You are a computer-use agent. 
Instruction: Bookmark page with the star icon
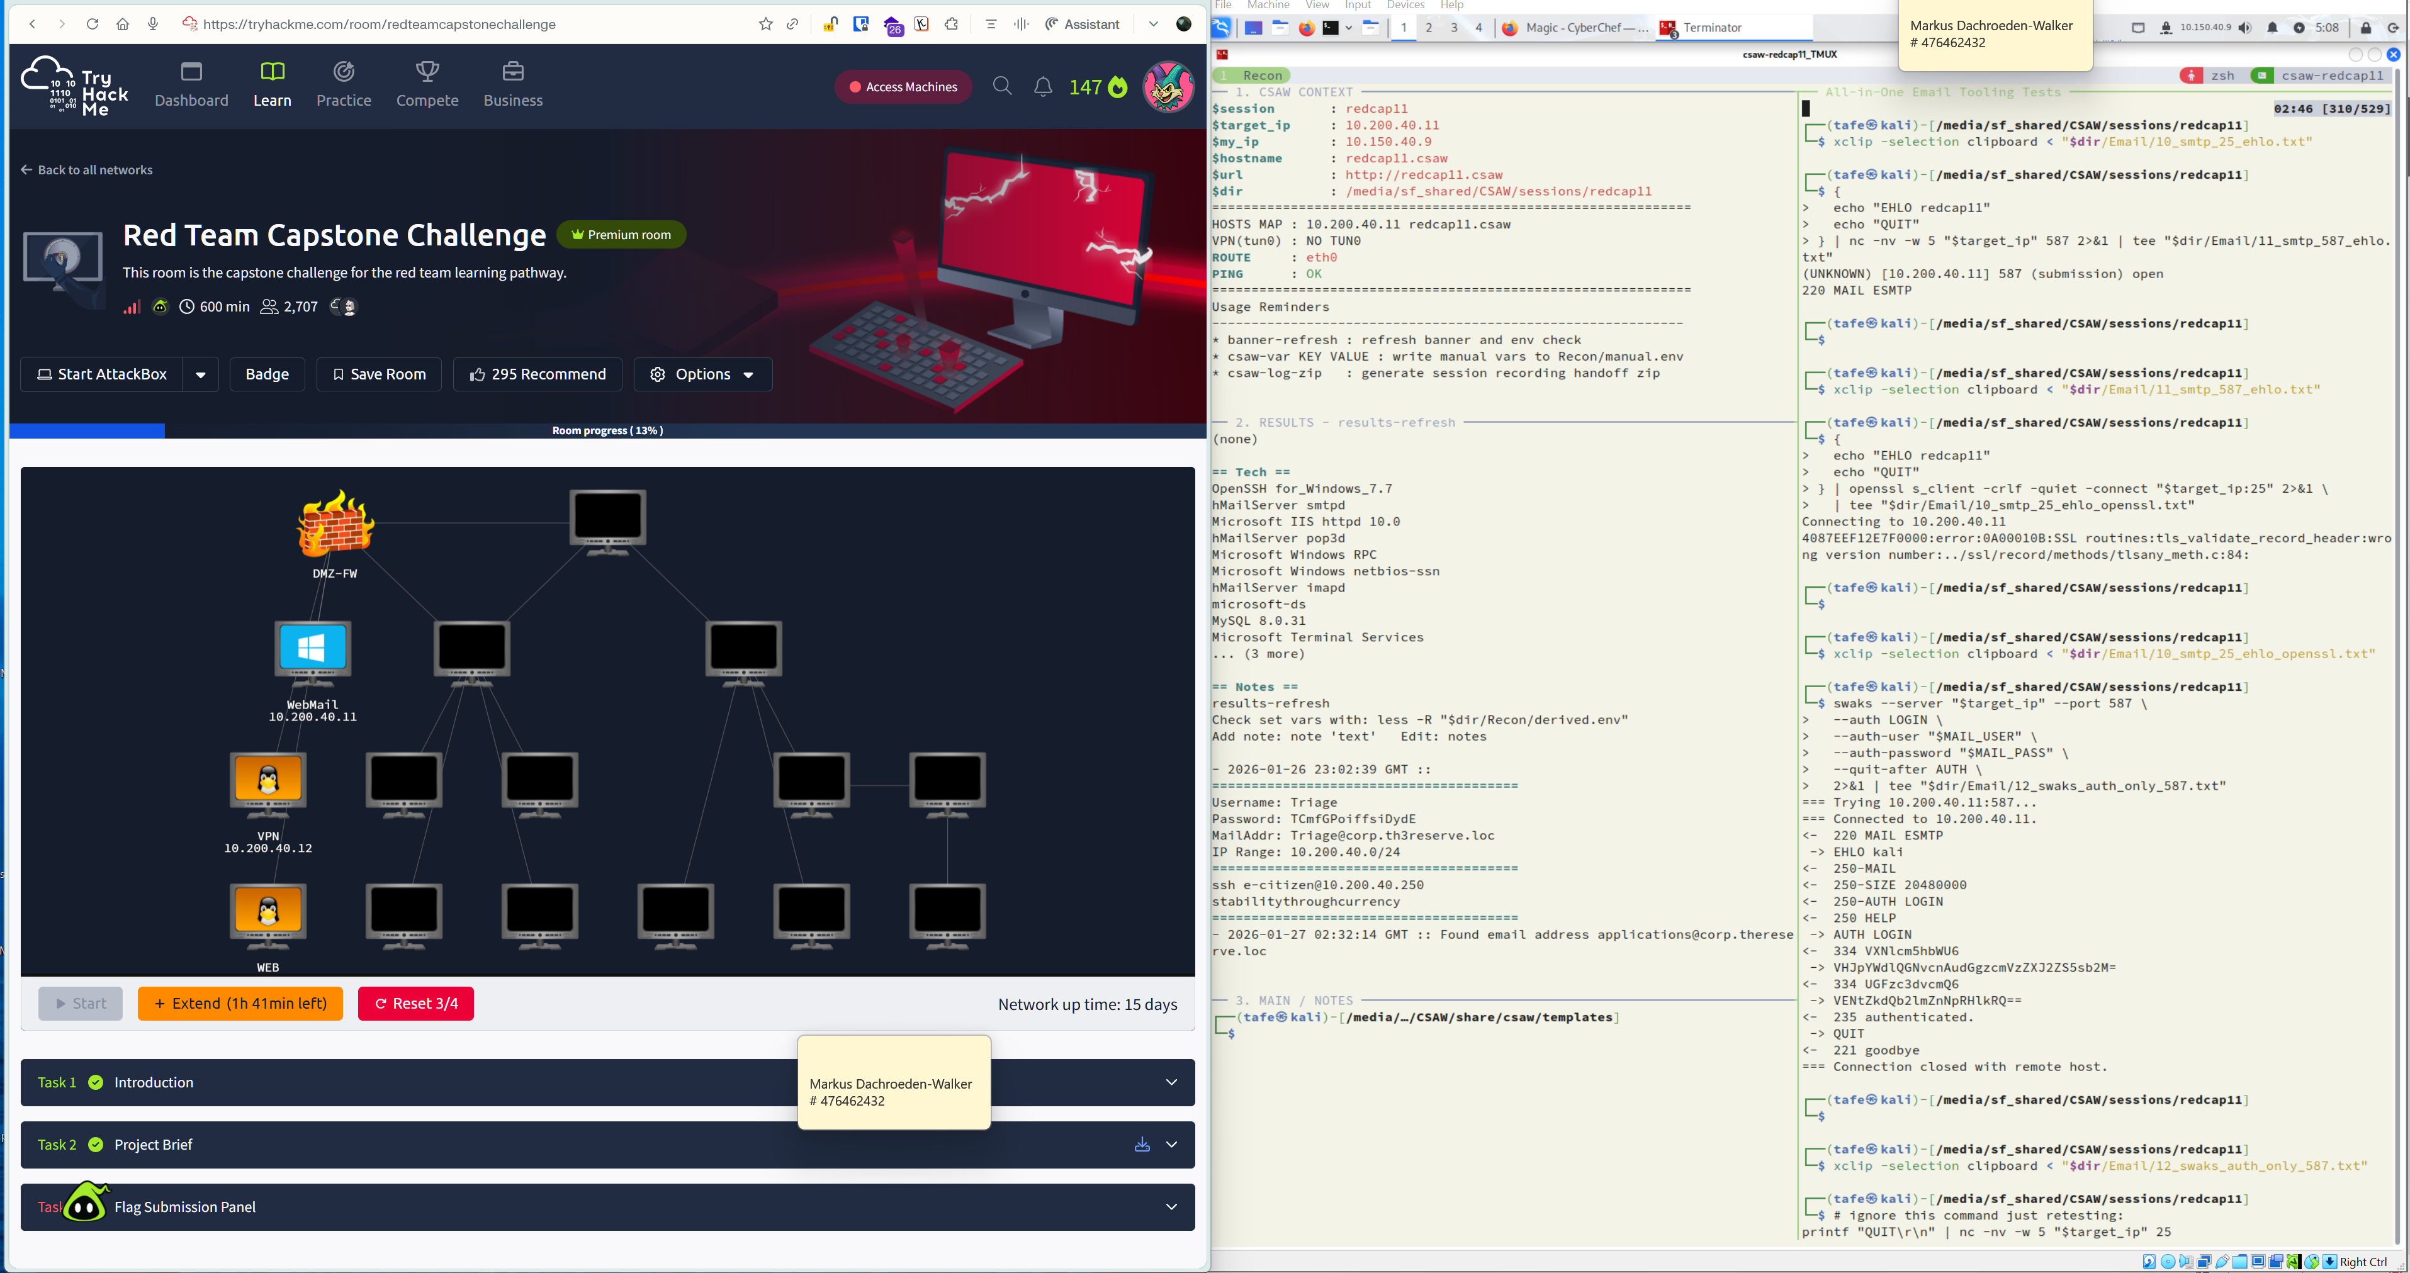click(765, 25)
